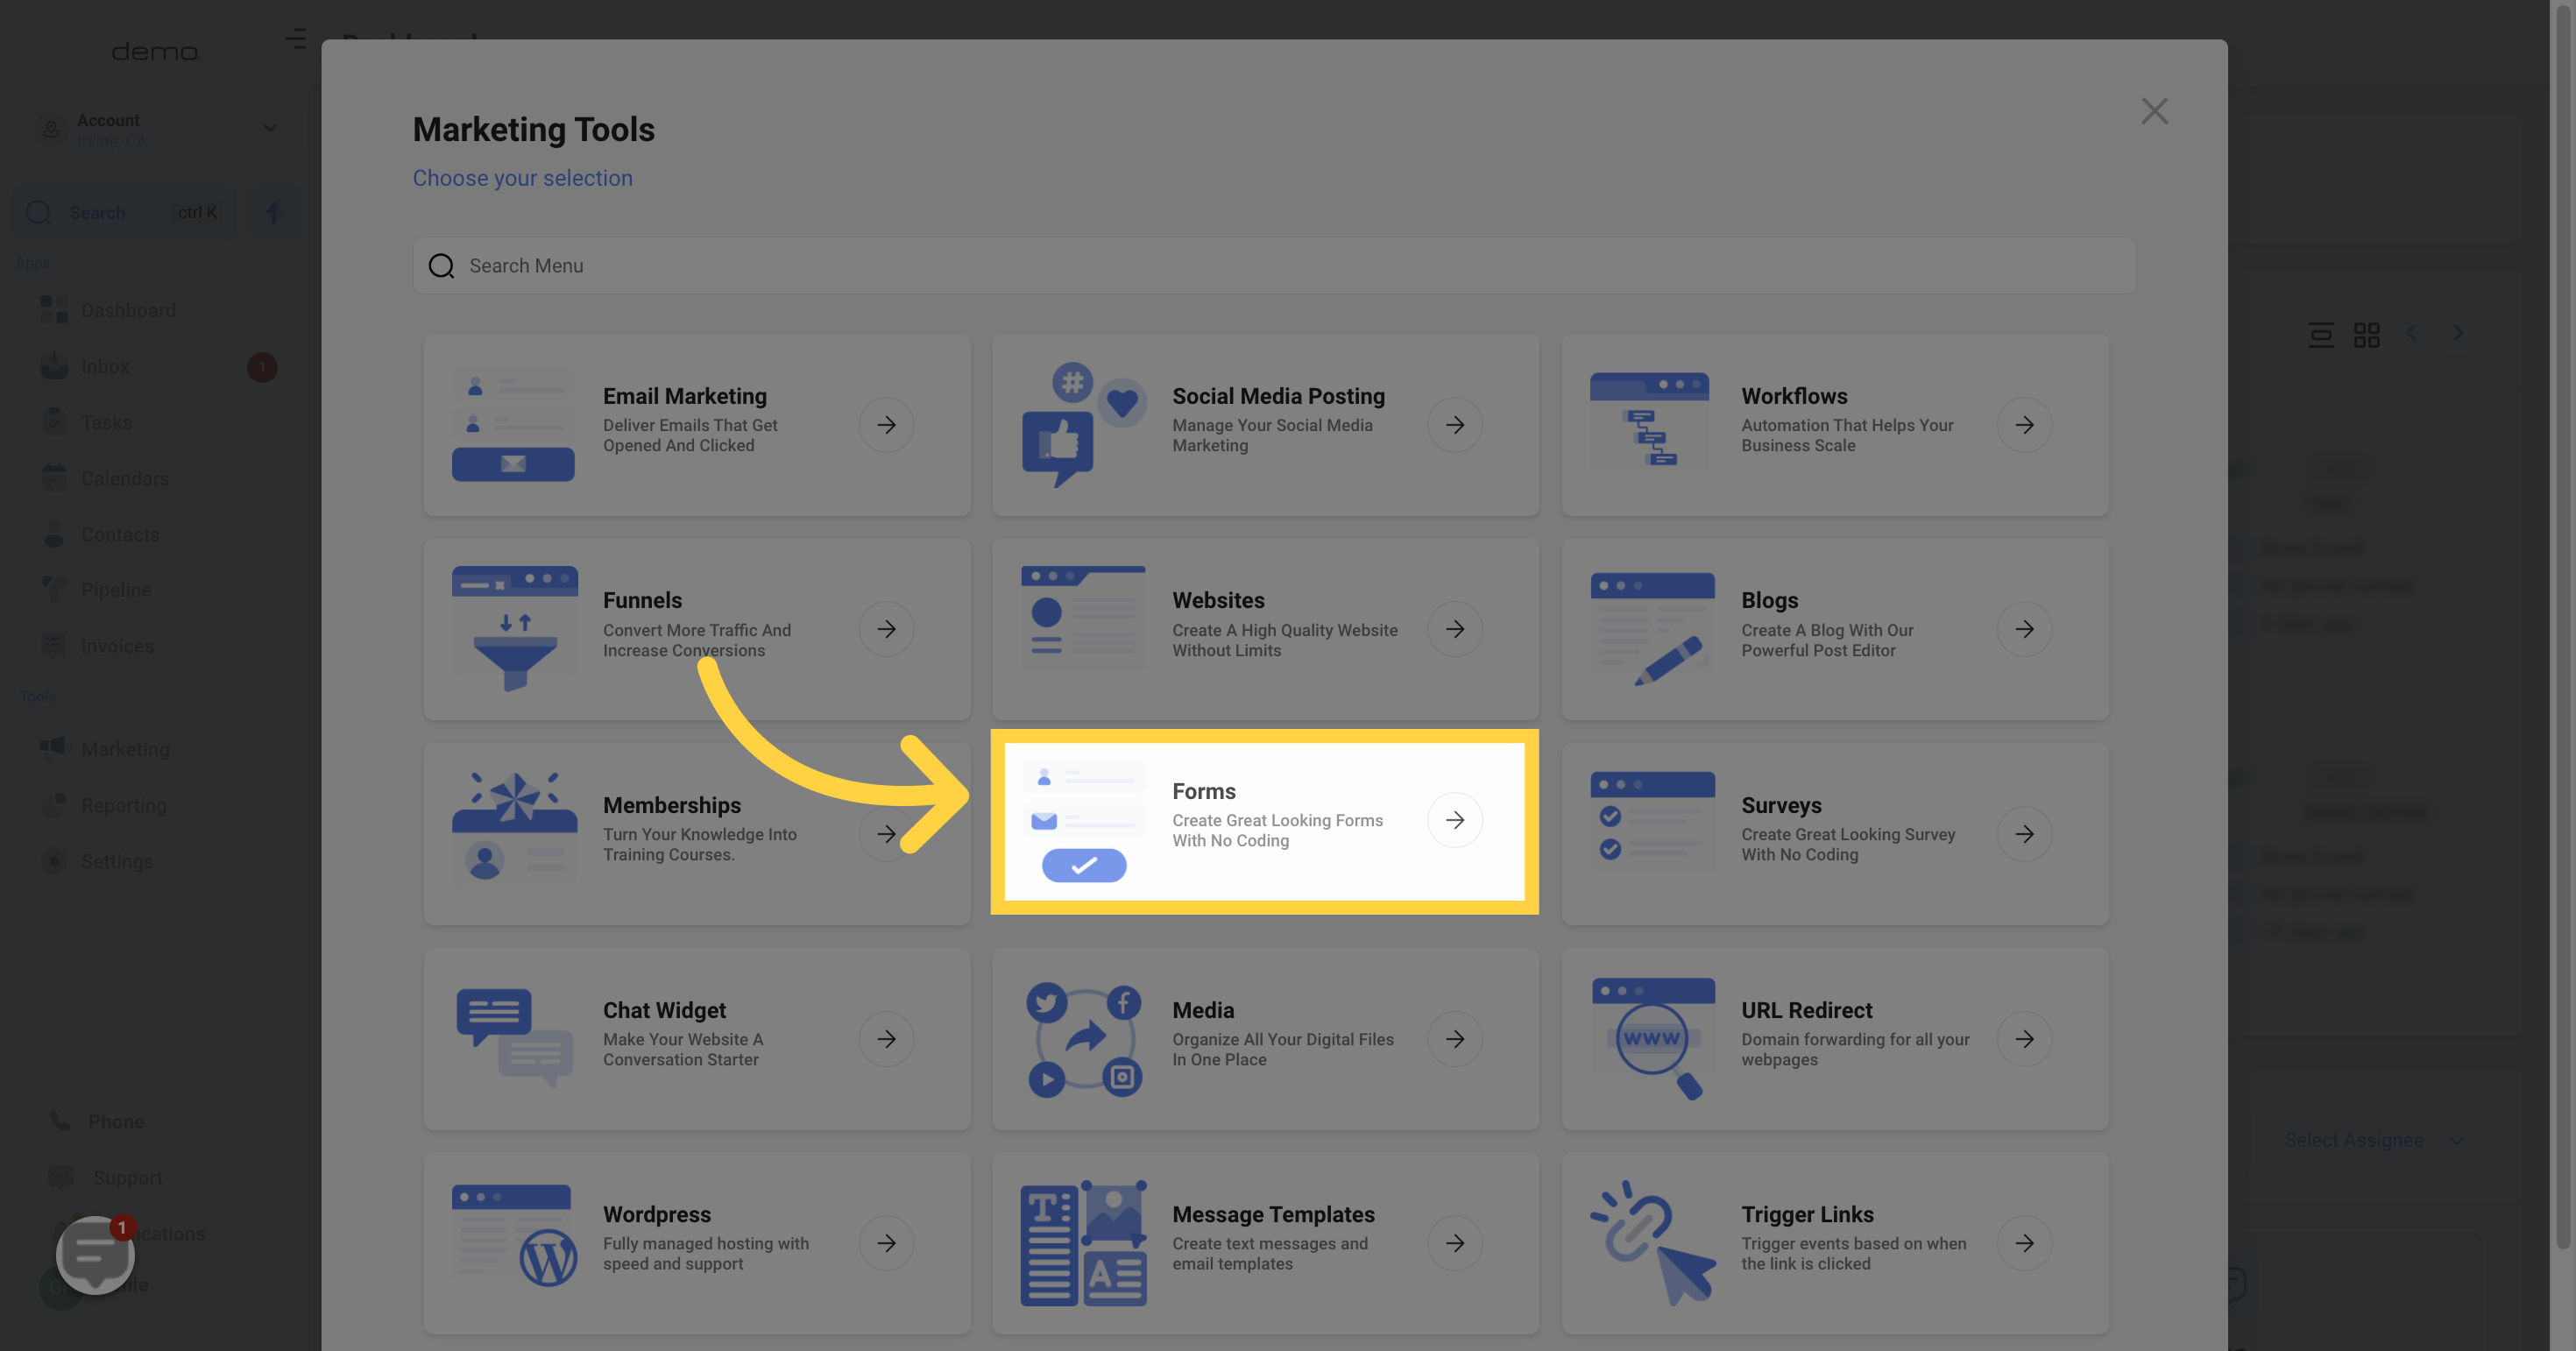
Task: Click the Social Media Posting thumbs-up illustration
Action: pos(1083,425)
